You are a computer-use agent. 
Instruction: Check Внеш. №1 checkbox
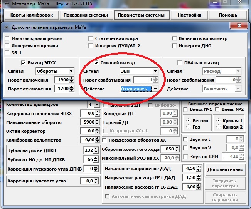pyautogui.click(x=185, y=110)
